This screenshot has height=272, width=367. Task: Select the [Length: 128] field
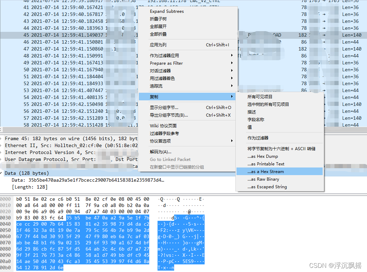(30, 187)
